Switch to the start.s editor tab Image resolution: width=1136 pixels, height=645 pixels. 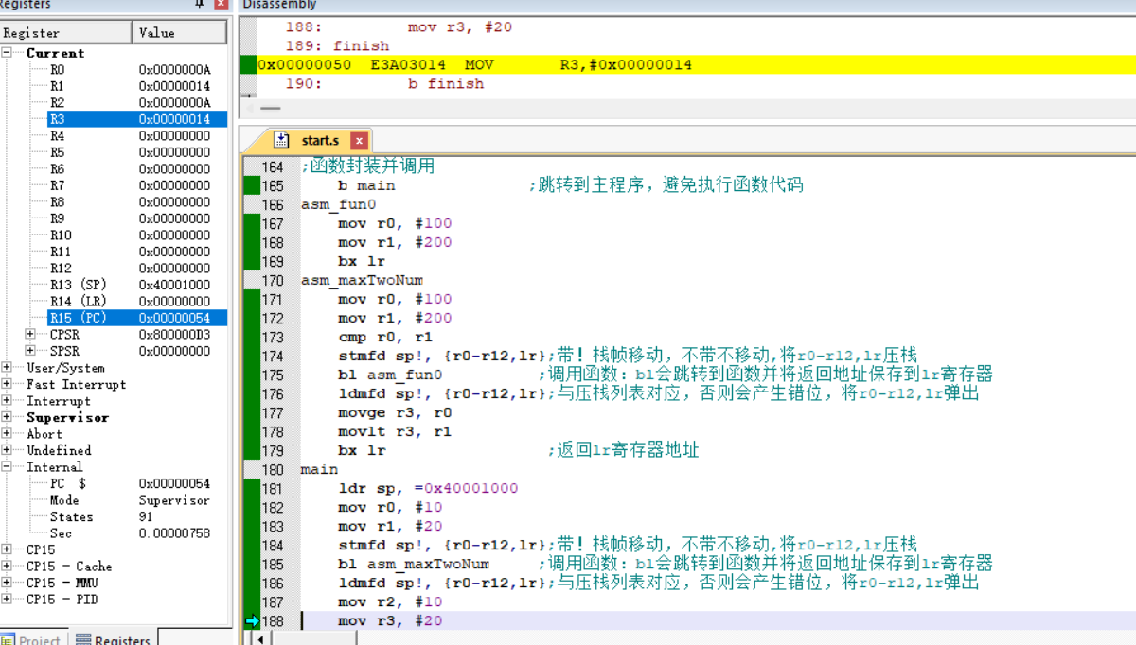(x=319, y=141)
